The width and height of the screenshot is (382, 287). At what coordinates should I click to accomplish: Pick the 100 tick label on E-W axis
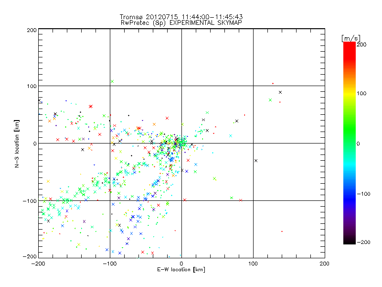(253, 264)
